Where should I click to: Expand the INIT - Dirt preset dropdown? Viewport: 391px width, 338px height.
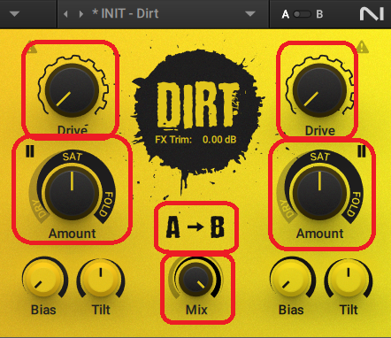[x=250, y=14]
